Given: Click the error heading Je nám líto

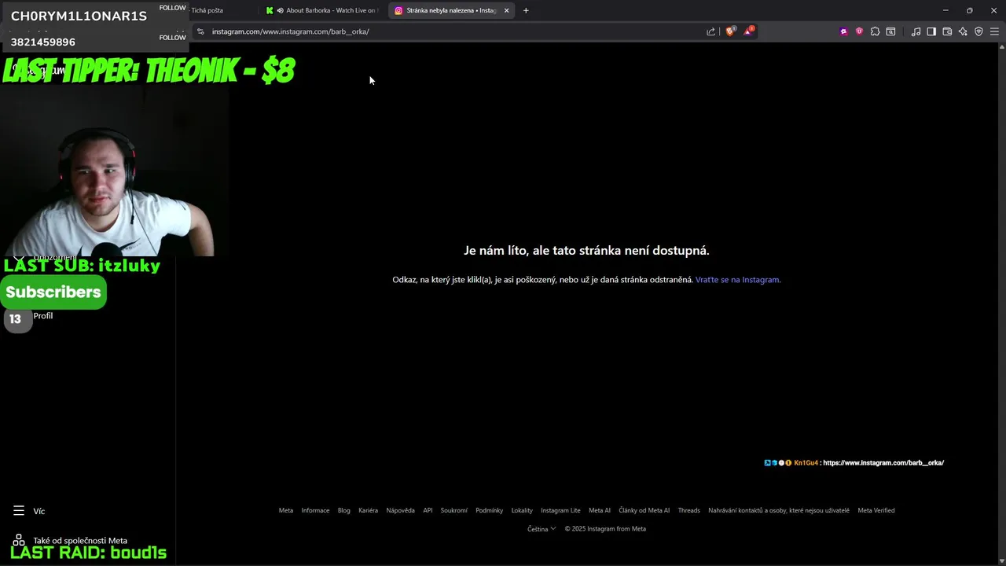Looking at the screenshot, I should coord(586,251).
